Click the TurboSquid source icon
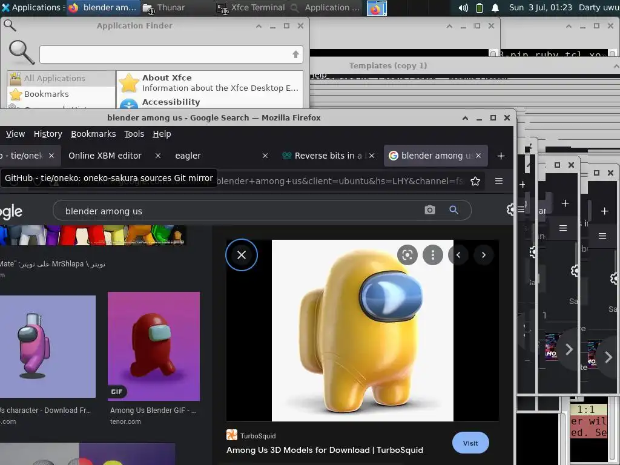Screen dimensions: 620x465 click(232, 435)
